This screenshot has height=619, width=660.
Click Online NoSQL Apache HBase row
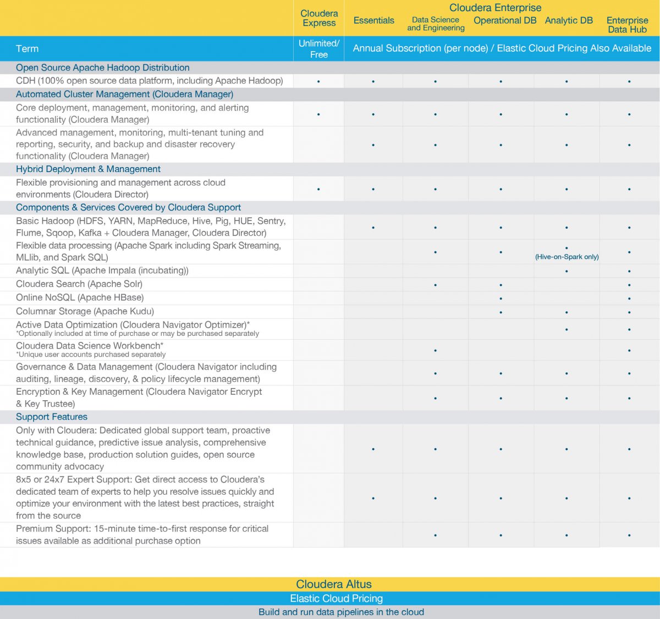tap(80, 297)
